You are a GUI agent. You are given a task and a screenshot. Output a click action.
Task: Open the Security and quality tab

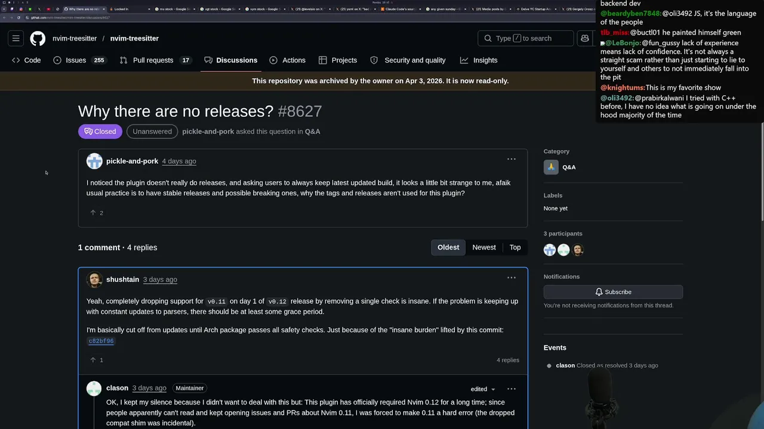[408, 60]
